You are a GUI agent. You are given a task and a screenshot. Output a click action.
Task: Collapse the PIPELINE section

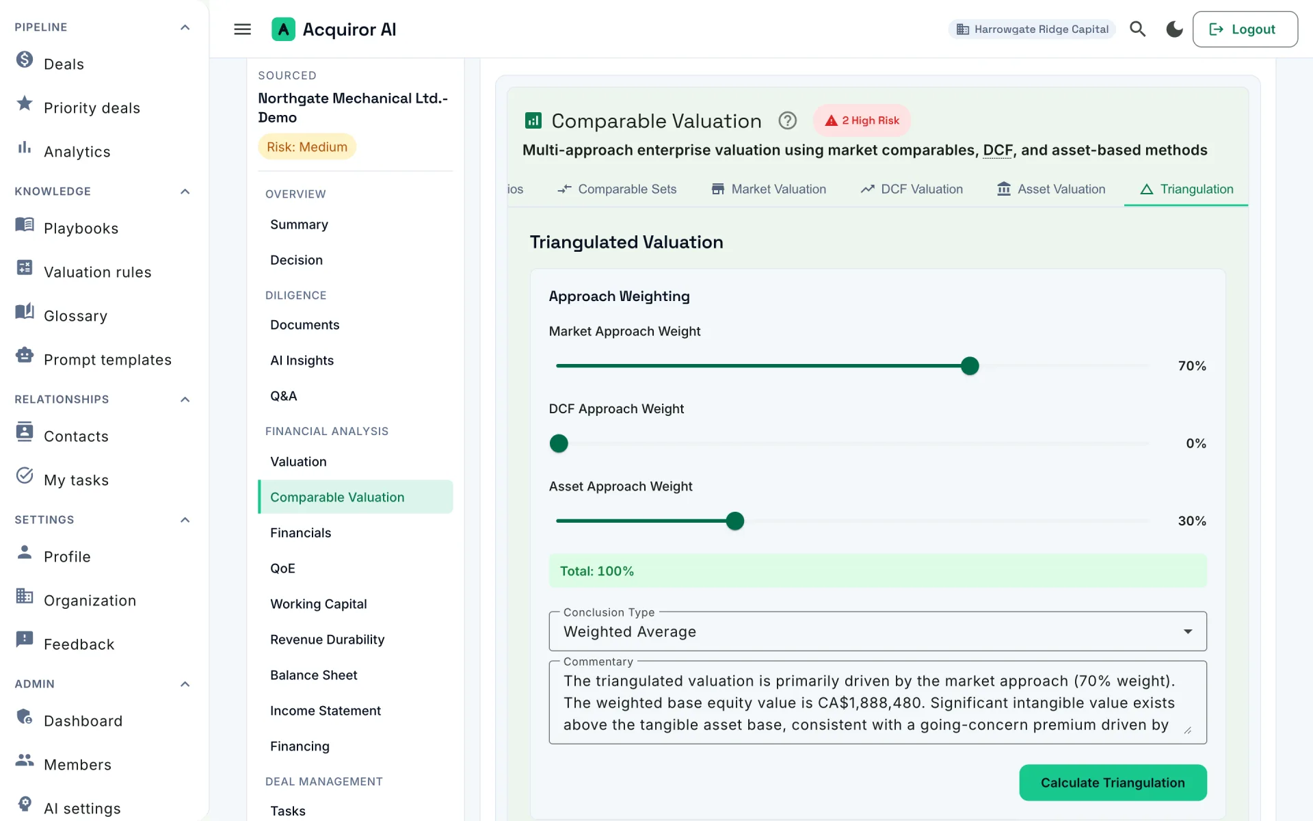(185, 27)
